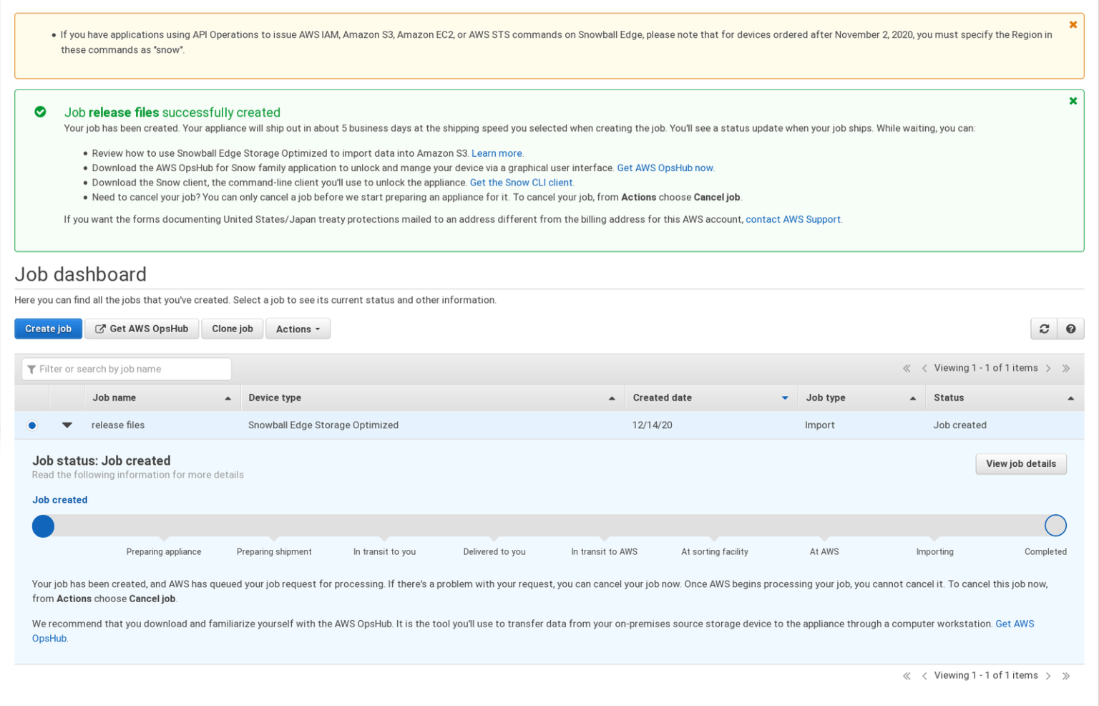The width and height of the screenshot is (1099, 706).
Task: Go back using the previous page chevron
Action: [x=924, y=367]
